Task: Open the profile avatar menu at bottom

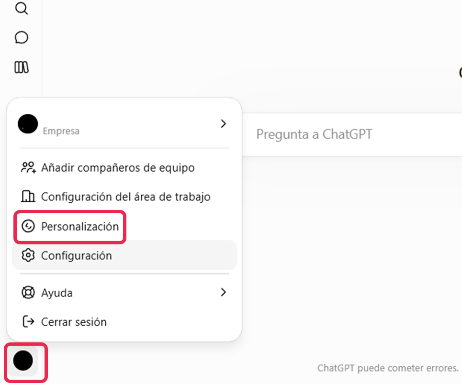Action: 23,361
